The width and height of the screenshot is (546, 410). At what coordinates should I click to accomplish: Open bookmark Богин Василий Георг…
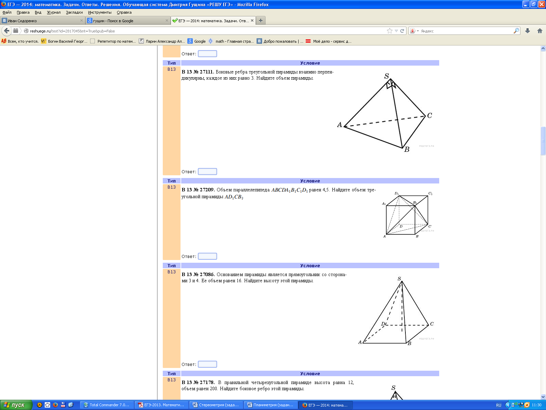64,41
